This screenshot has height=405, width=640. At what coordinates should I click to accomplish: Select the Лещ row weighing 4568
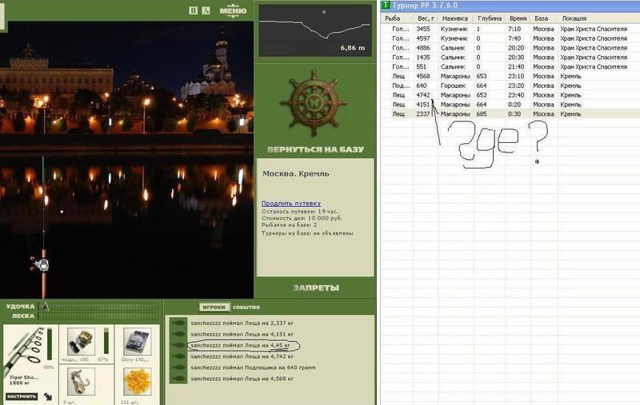(510, 76)
